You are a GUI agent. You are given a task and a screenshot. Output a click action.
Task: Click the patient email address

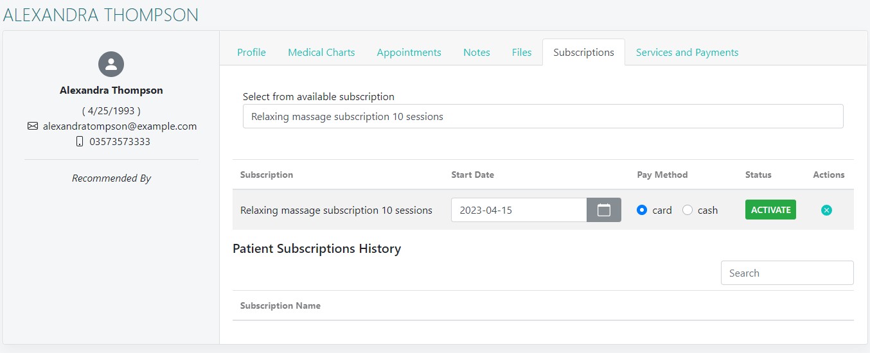point(120,126)
